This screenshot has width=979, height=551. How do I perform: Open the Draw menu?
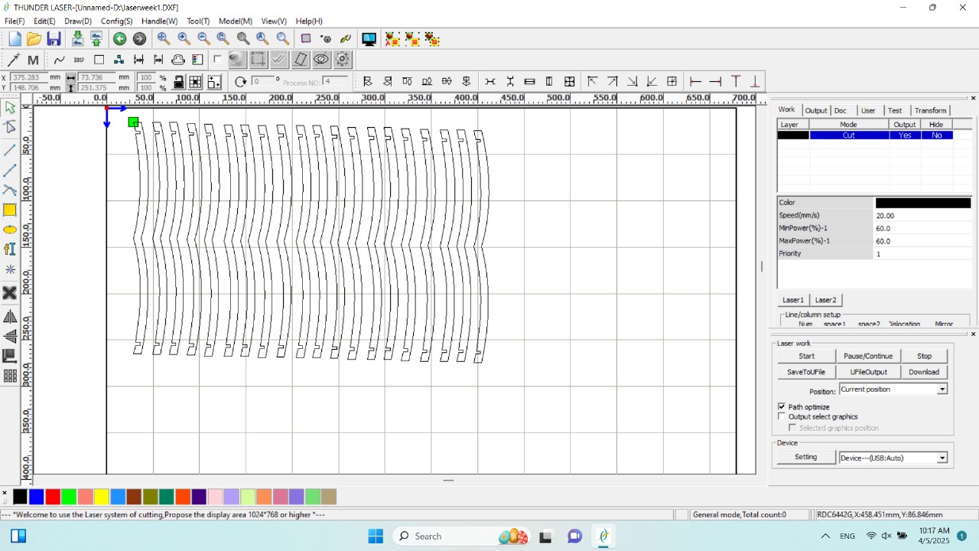(x=78, y=21)
